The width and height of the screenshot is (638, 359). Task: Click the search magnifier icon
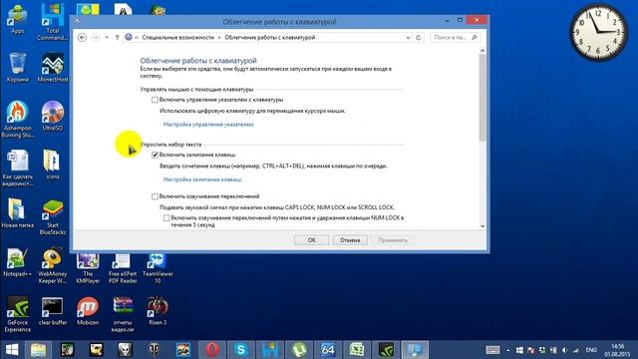click(x=475, y=38)
